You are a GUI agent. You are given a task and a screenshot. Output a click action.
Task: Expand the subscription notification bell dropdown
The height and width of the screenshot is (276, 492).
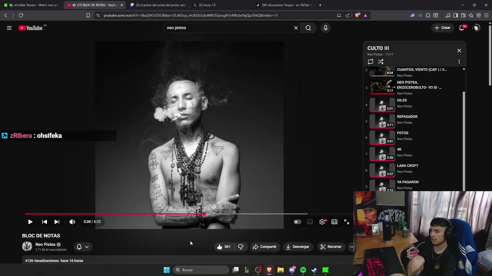tap(83, 247)
